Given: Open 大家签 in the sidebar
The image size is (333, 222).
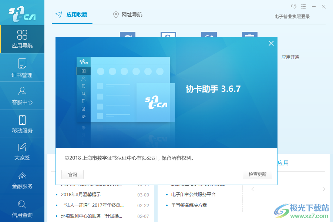Looking at the screenshot, I should tap(22, 152).
